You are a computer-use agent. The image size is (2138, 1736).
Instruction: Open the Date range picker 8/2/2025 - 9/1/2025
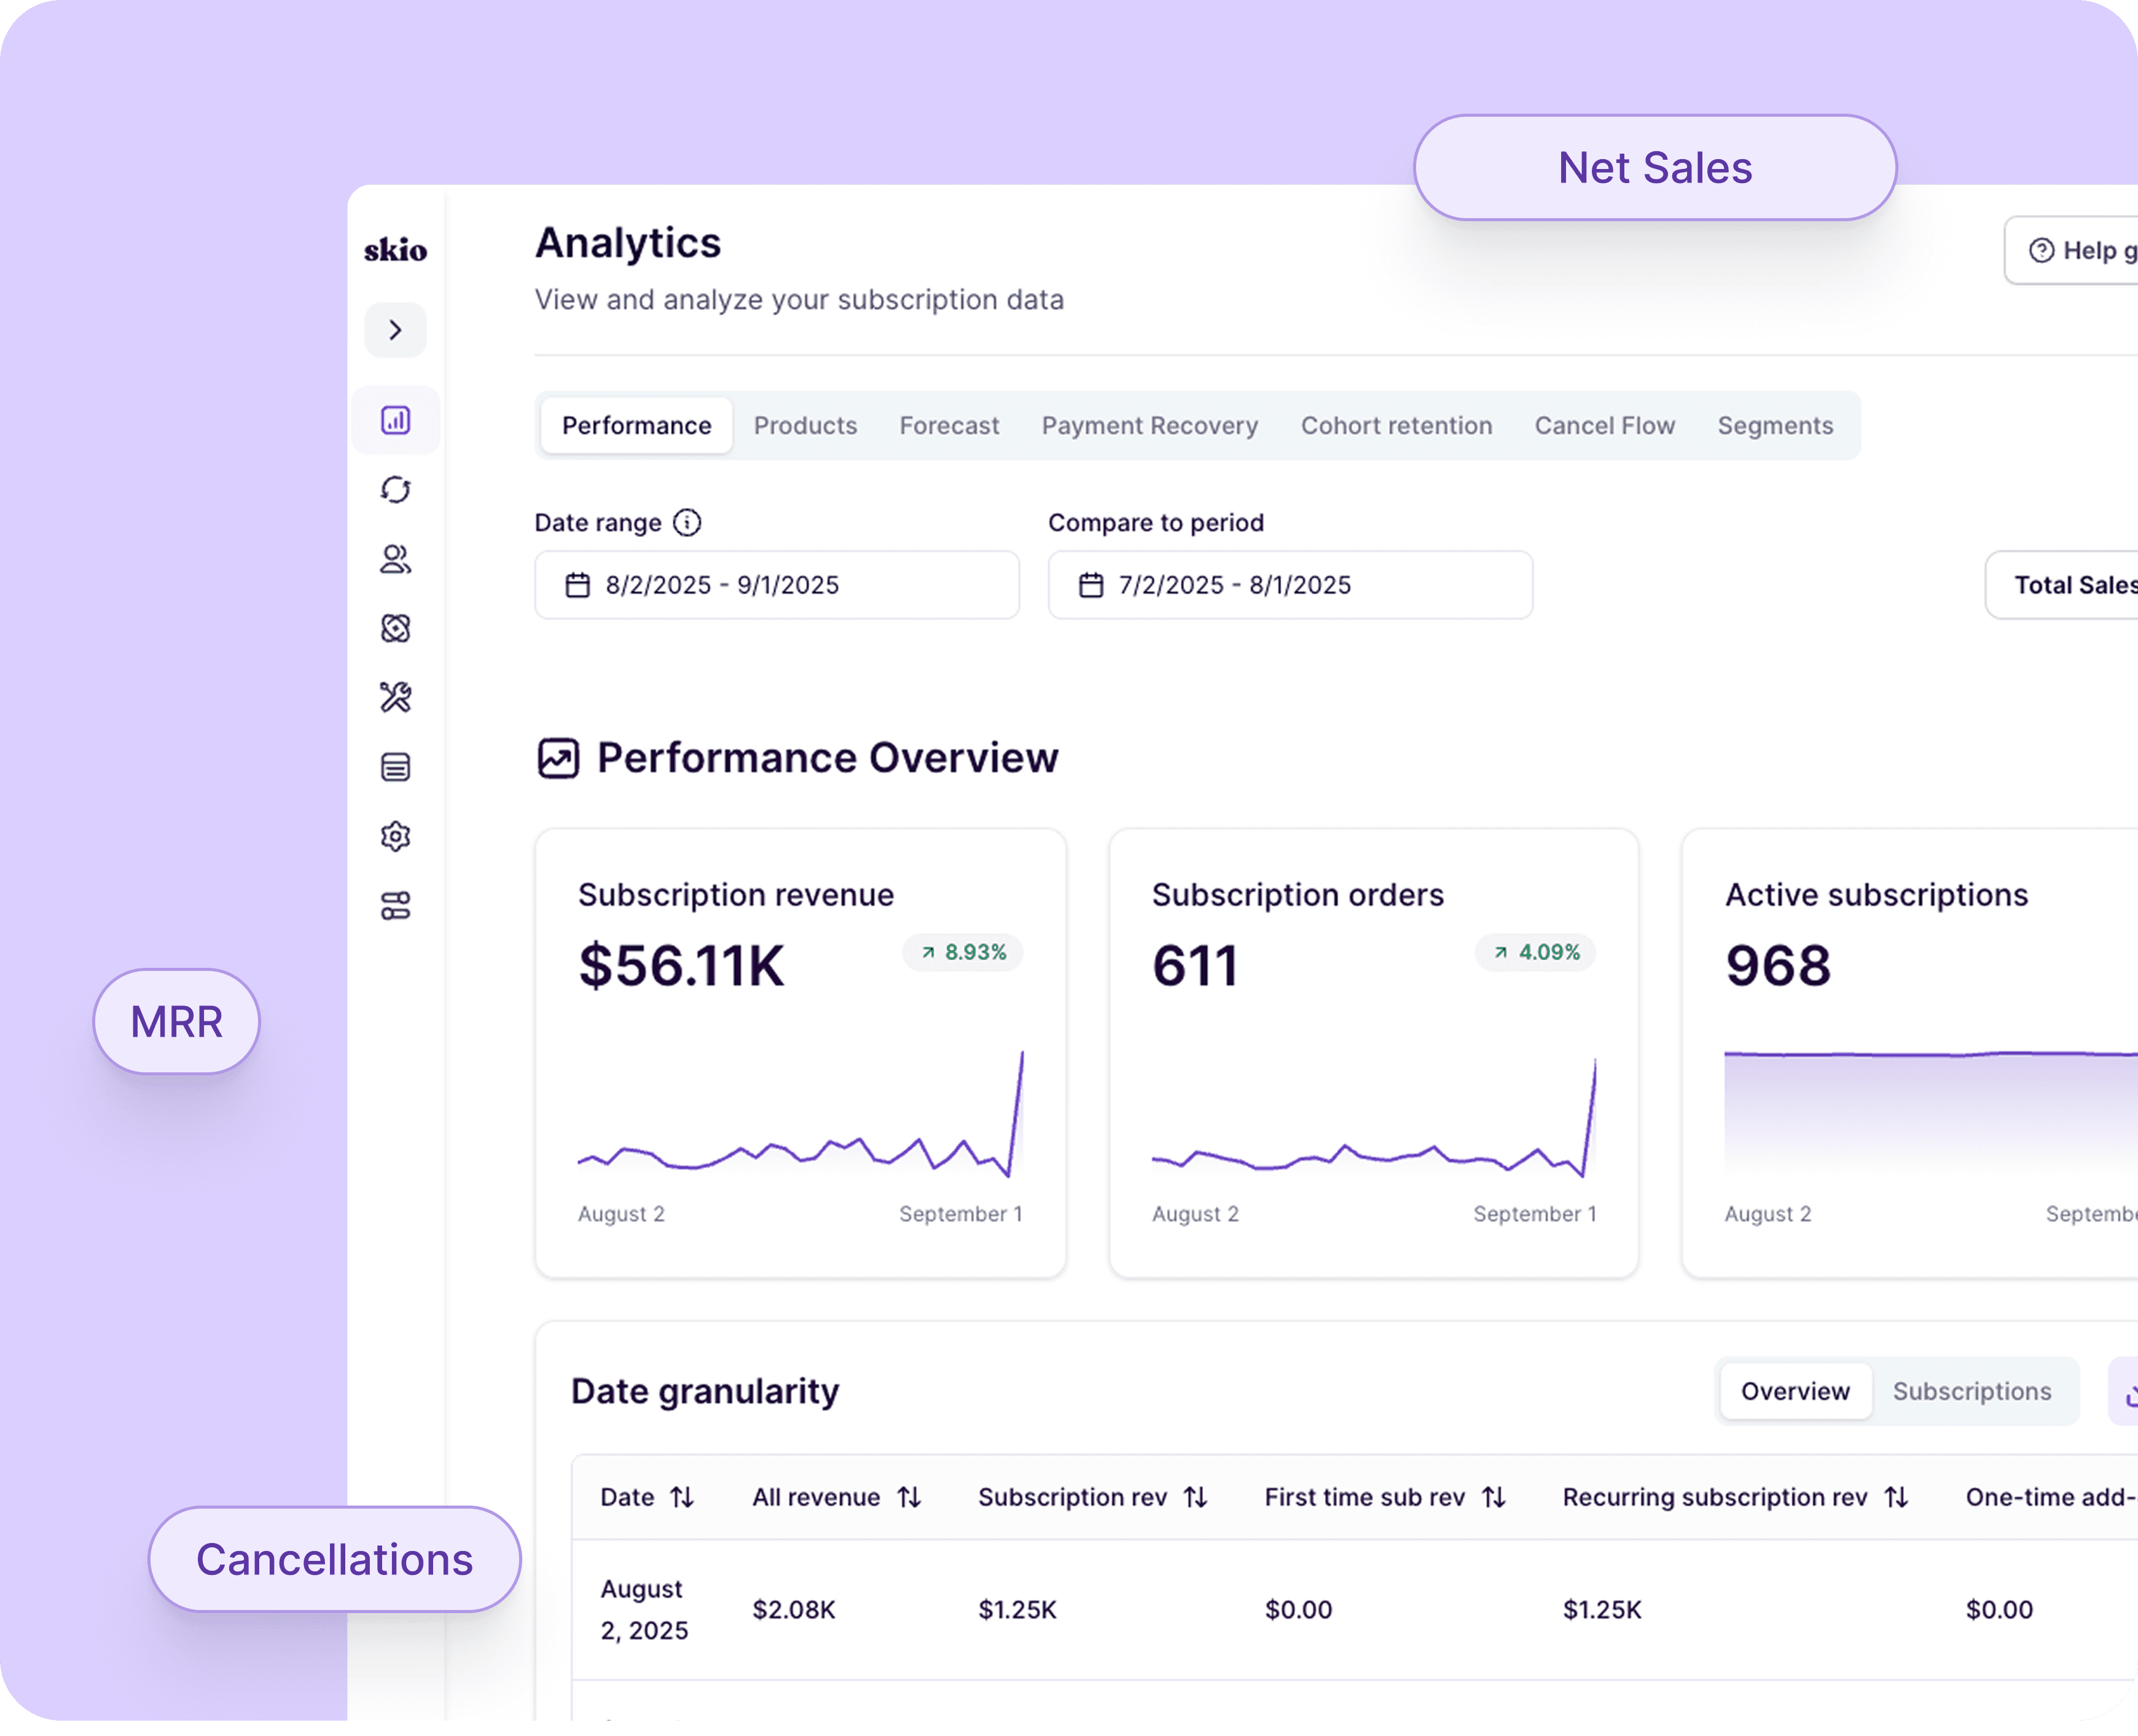[777, 585]
